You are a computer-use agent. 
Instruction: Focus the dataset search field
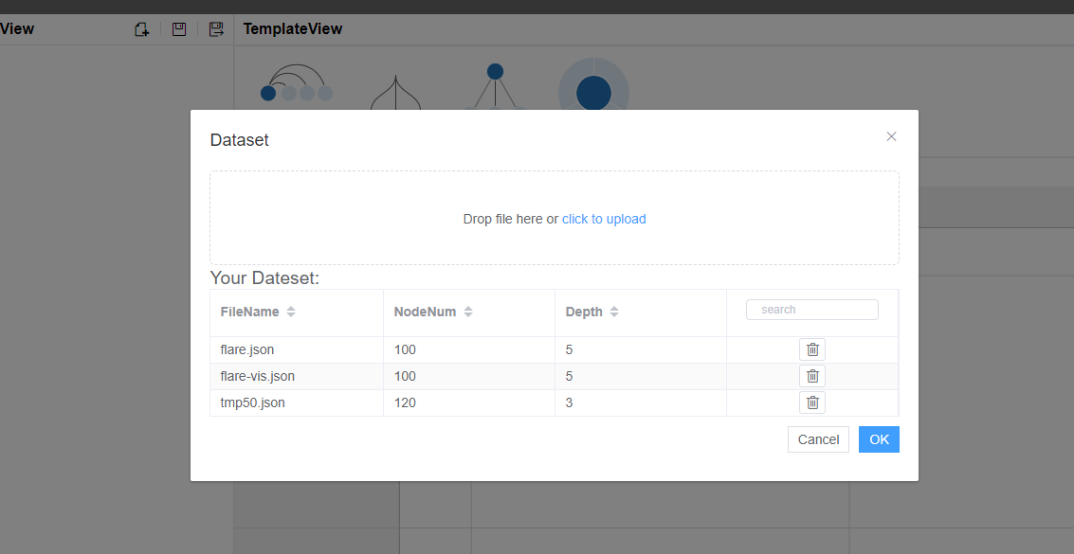coord(812,310)
